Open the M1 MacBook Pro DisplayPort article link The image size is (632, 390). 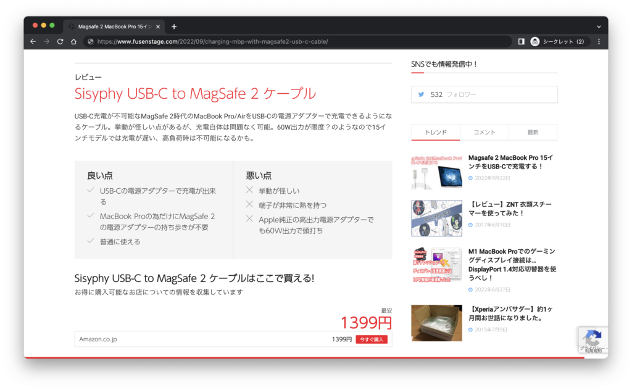pyautogui.click(x=512, y=264)
